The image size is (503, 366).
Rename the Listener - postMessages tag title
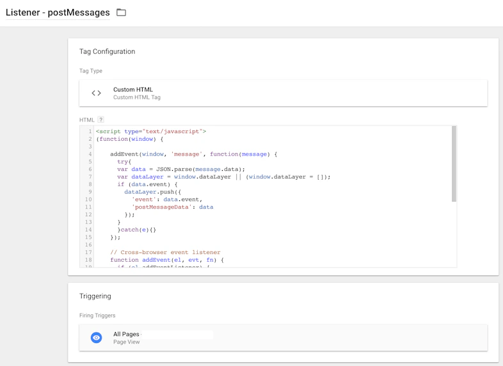point(58,13)
